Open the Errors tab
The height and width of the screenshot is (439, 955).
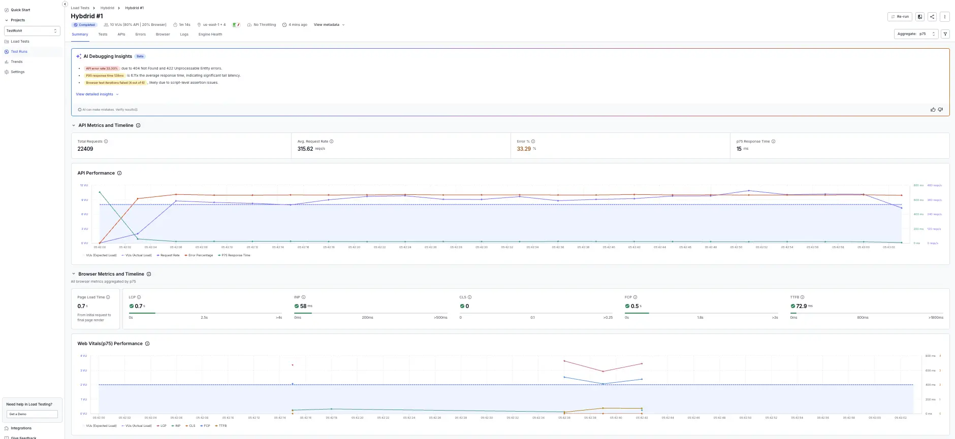141,35
